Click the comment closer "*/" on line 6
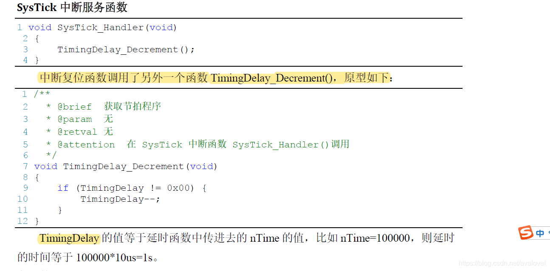 point(51,155)
